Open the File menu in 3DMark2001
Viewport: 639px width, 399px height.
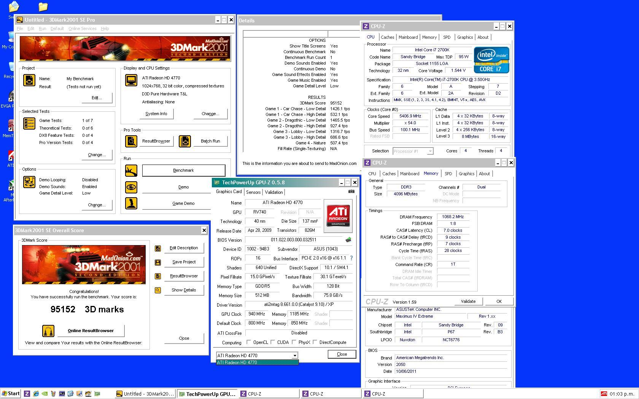click(x=20, y=28)
